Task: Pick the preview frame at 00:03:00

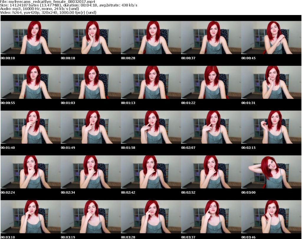Action: tap(271, 172)
